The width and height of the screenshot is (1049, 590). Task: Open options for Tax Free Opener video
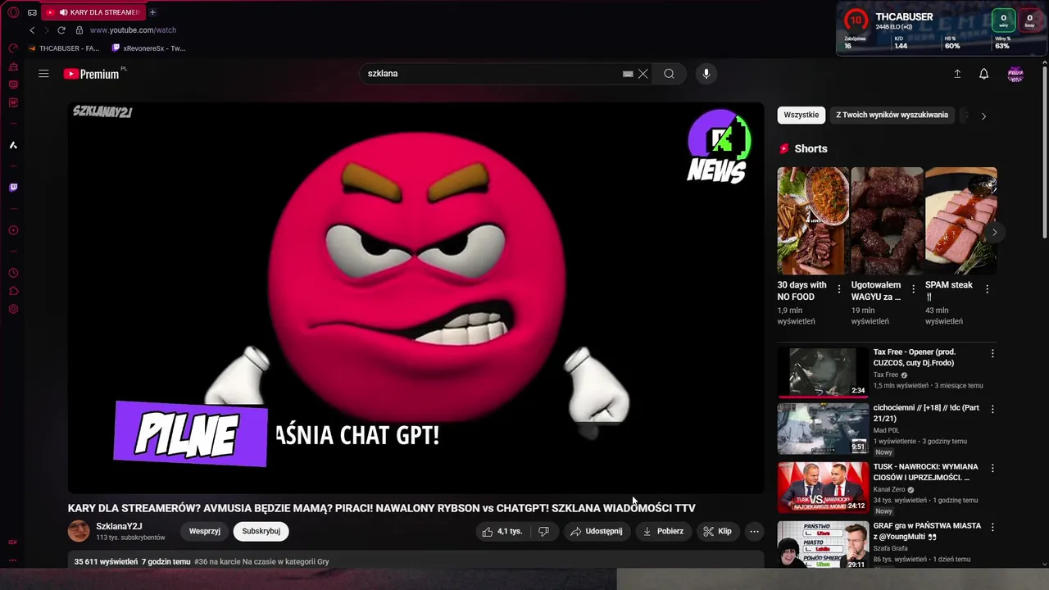[992, 354]
